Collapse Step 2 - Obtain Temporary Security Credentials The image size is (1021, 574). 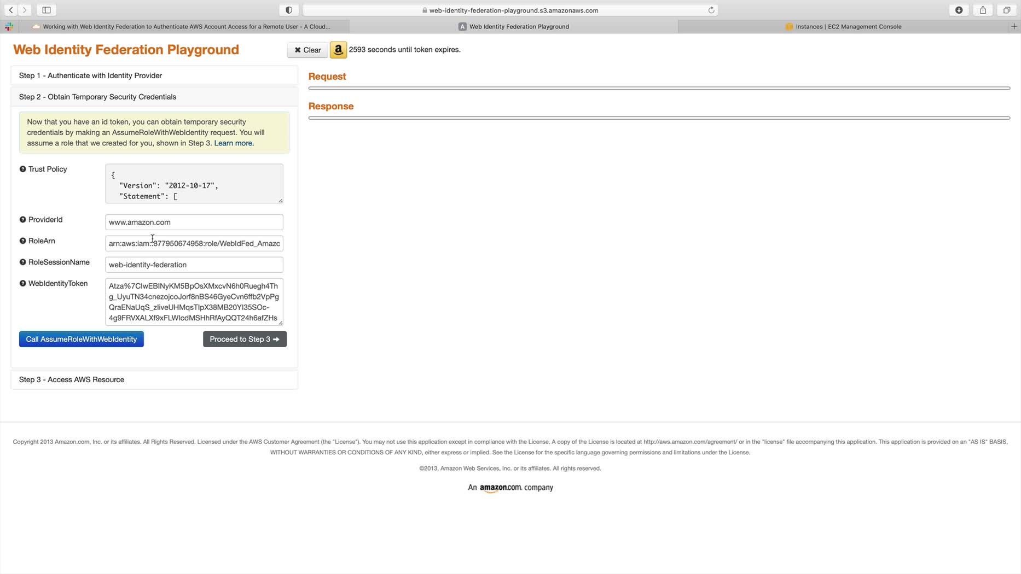(154, 97)
